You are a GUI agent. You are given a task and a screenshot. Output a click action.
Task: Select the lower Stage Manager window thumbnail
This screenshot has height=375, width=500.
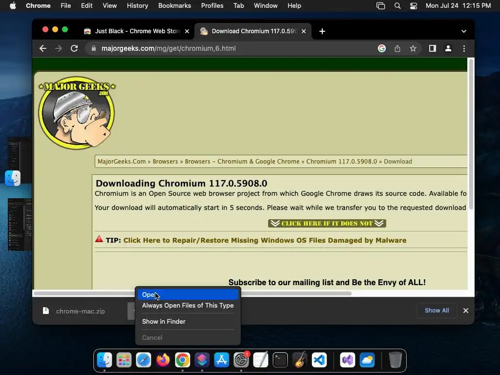(20, 225)
